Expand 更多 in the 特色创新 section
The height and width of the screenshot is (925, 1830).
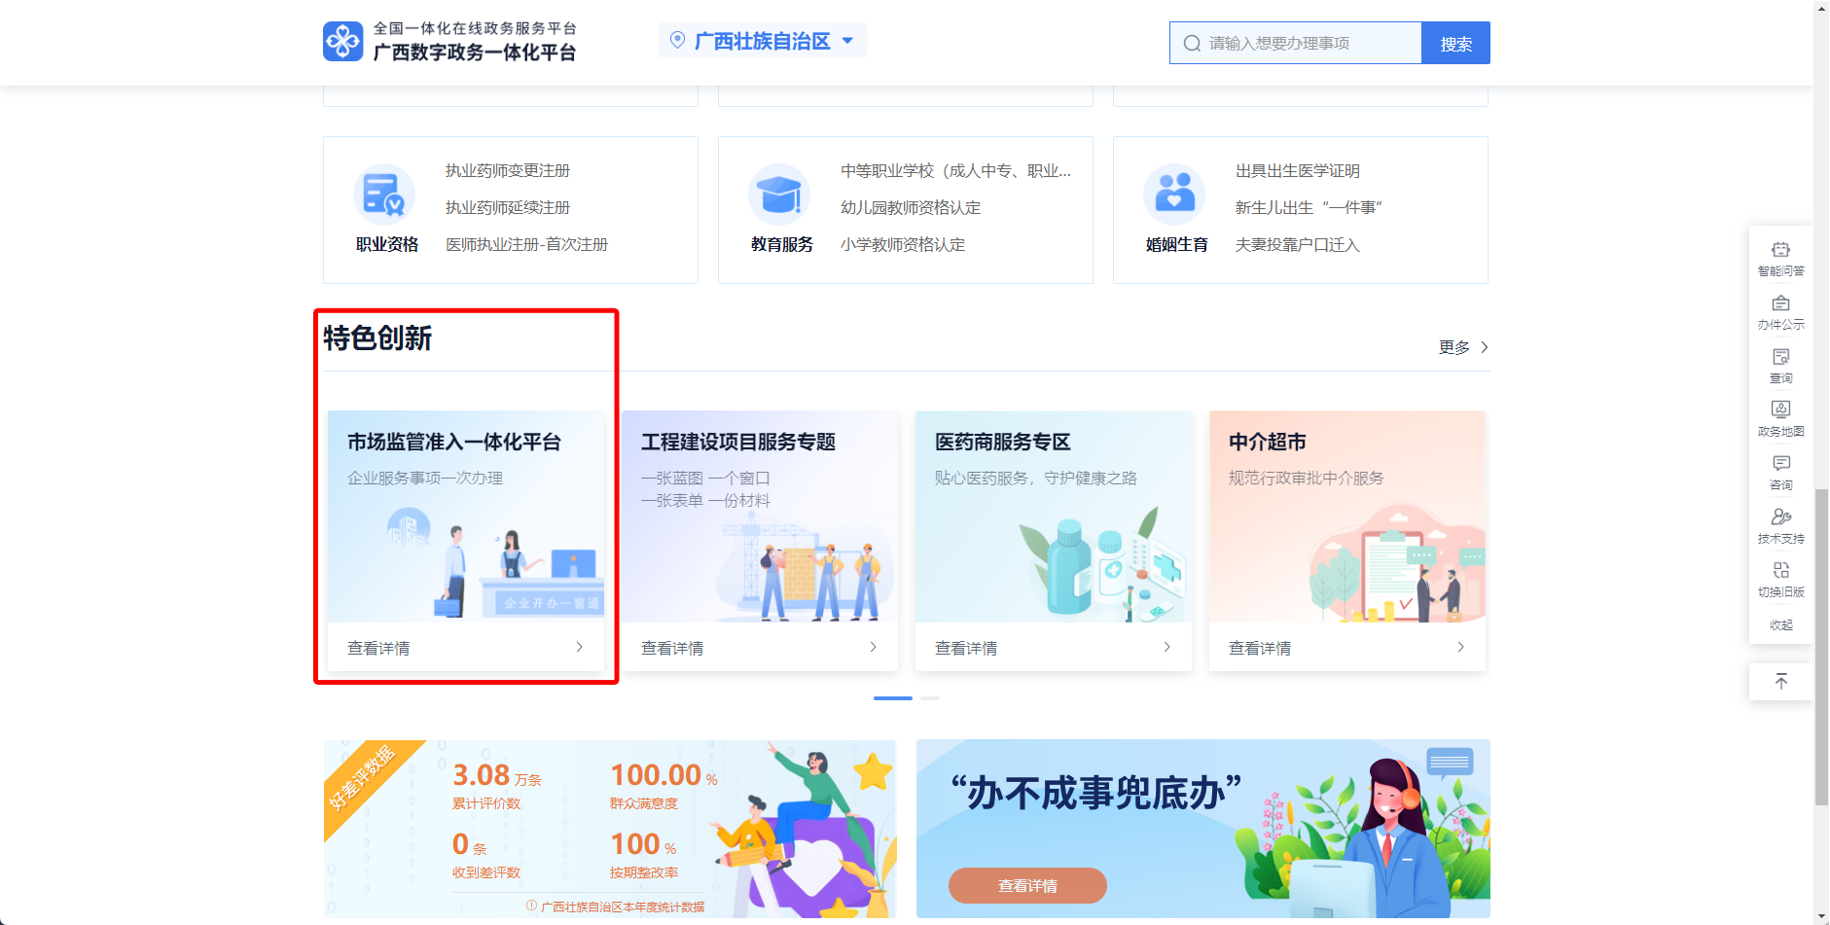[x=1462, y=347]
